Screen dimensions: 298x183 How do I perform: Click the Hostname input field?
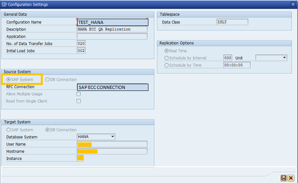112,151
